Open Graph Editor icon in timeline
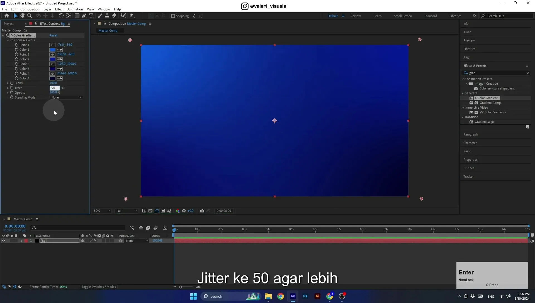The image size is (535, 303). click(165, 228)
